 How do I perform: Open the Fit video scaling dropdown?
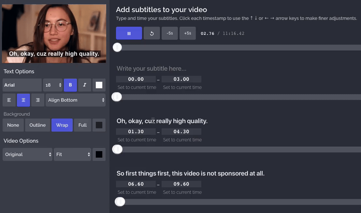click(73, 154)
